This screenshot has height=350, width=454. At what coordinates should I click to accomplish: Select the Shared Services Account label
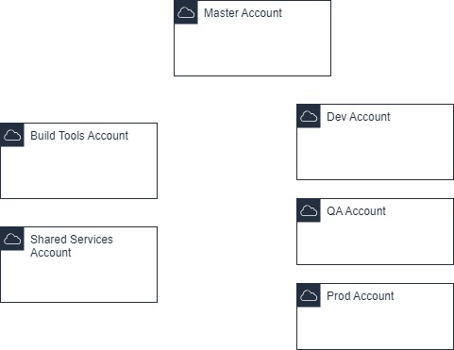[72, 246]
